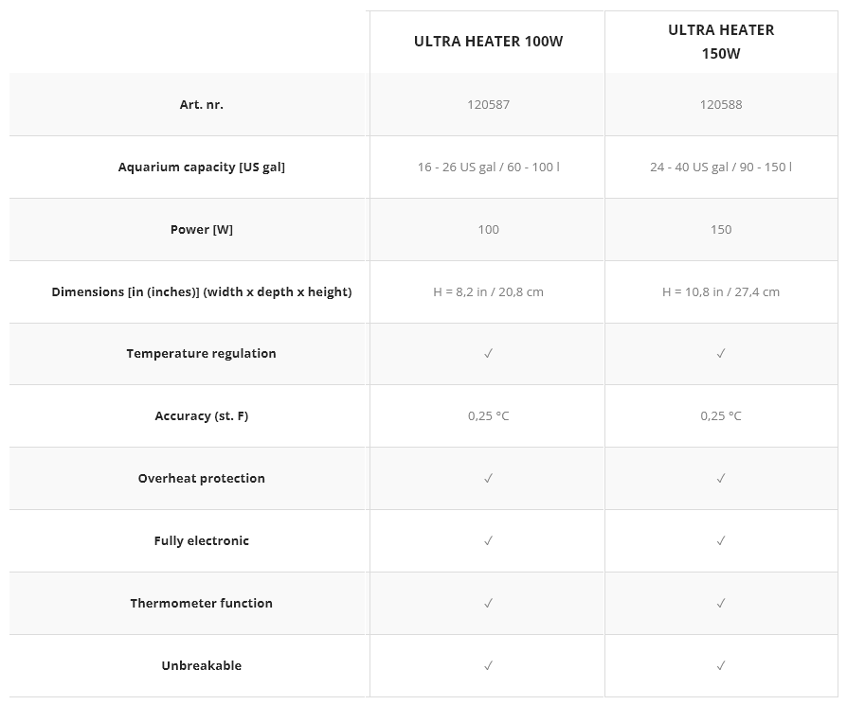Click the Dimensions row label
The image size is (847, 705).
pos(202,291)
